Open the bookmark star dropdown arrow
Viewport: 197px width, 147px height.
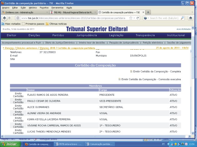click(134, 18)
